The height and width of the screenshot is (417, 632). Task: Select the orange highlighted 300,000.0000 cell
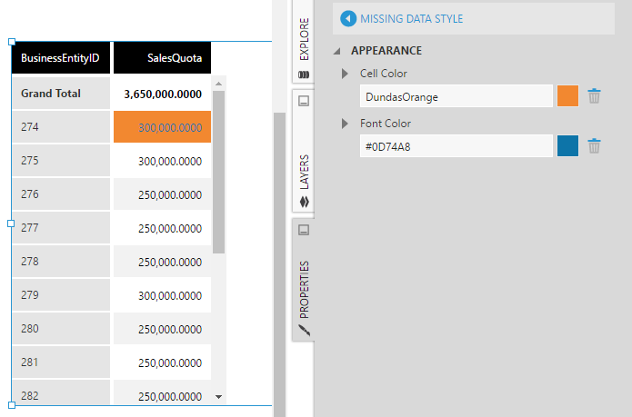point(162,127)
